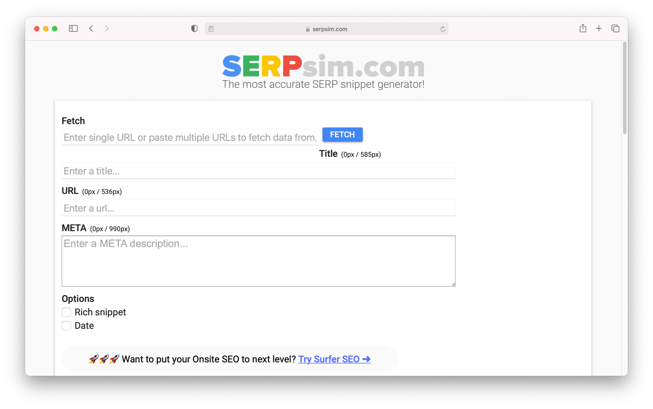
Task: Click the Fetch URL input field
Action: pos(190,138)
